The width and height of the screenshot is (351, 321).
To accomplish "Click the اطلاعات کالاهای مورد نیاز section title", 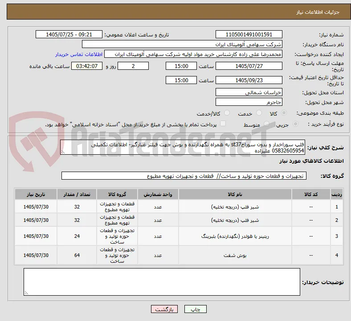I will [311, 161].
